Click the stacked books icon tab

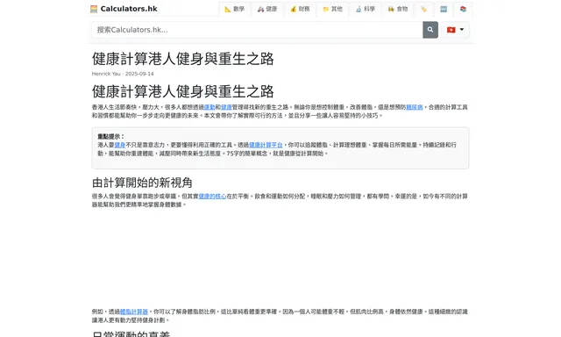coord(463,9)
